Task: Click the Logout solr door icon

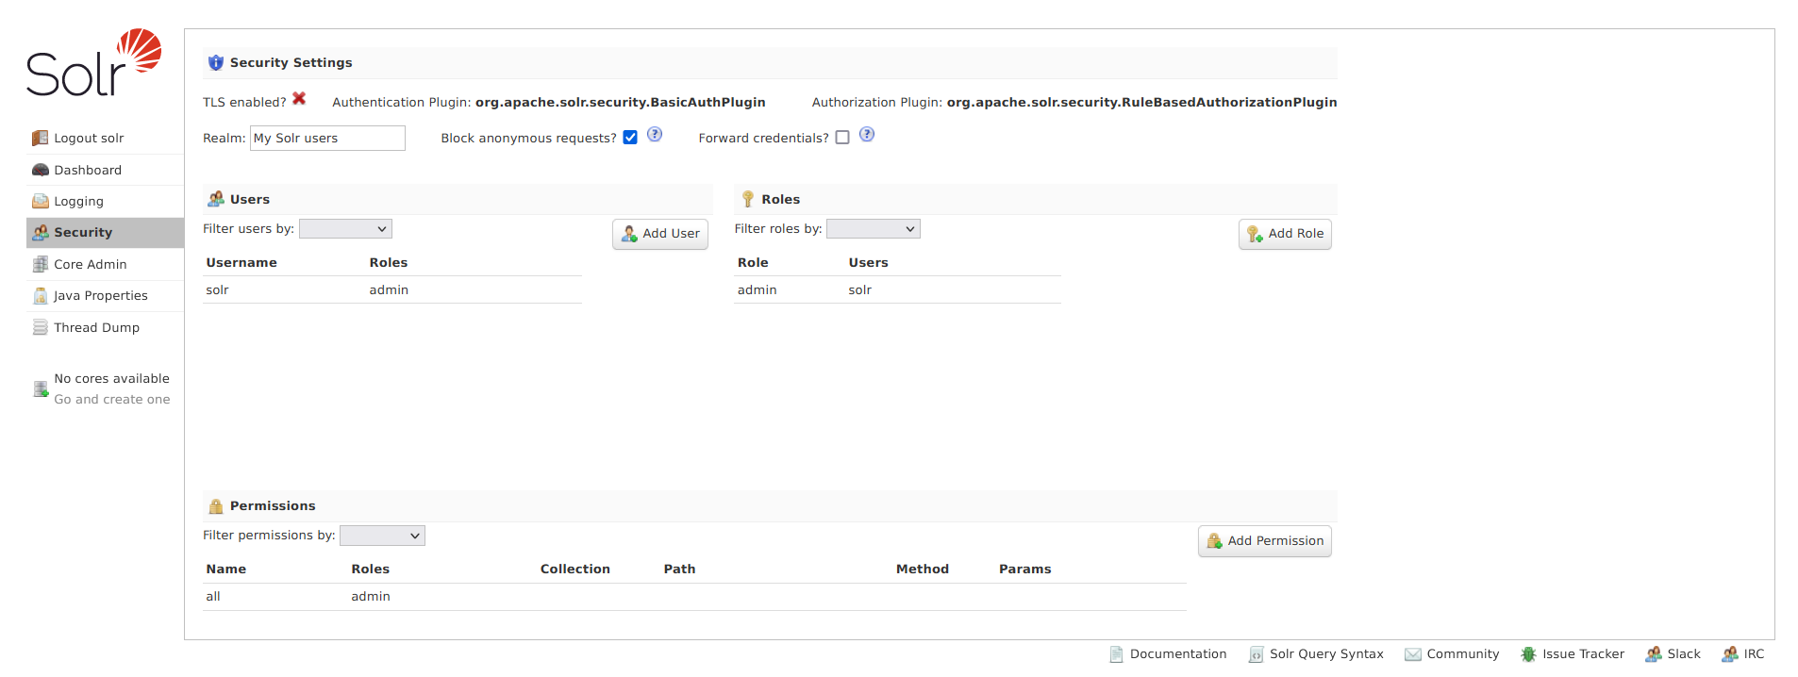Action: (x=40, y=138)
